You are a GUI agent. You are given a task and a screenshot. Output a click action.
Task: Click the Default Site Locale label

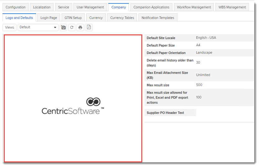click(161, 38)
